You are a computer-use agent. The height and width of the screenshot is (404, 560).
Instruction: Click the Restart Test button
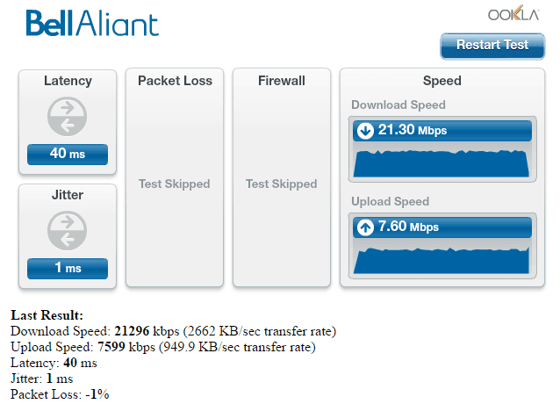[x=492, y=46]
